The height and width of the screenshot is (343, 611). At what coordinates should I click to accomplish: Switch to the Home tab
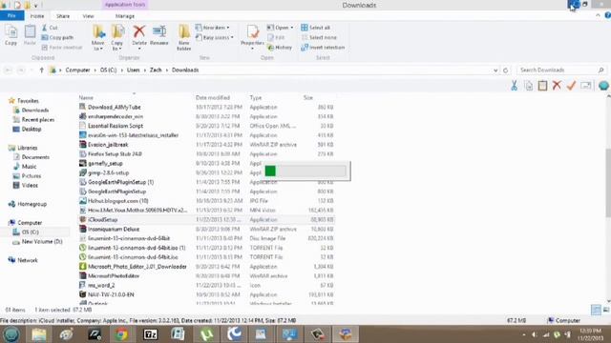[x=37, y=16]
